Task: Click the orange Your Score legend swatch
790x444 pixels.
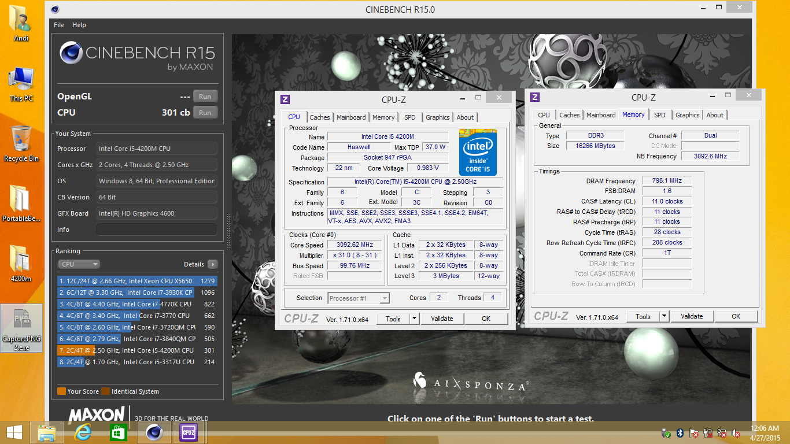Action: coord(61,391)
